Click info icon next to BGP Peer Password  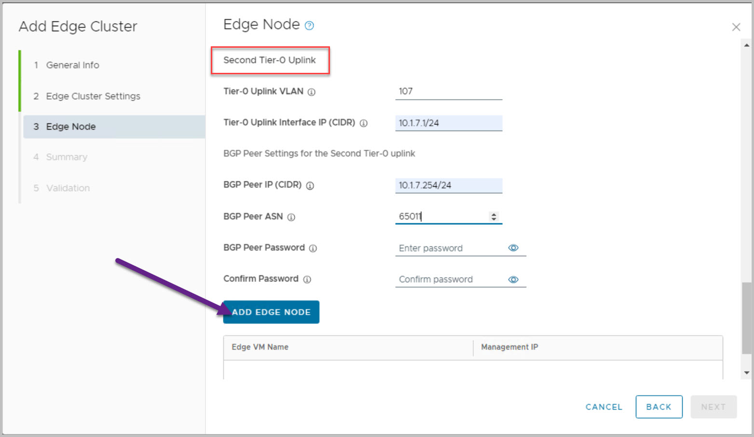(x=313, y=248)
